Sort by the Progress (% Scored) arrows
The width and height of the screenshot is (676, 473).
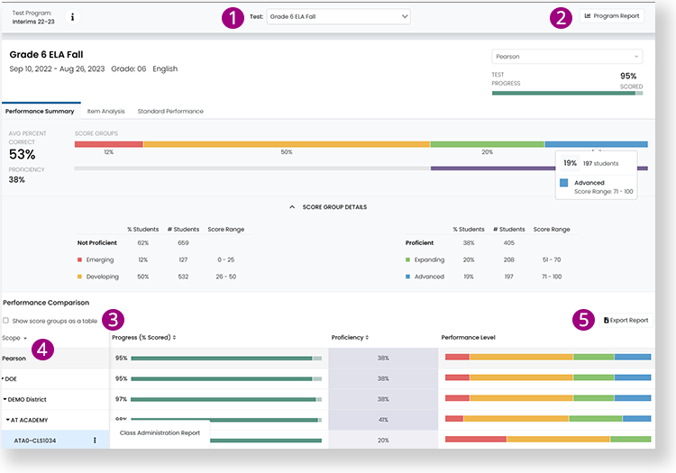click(x=174, y=338)
